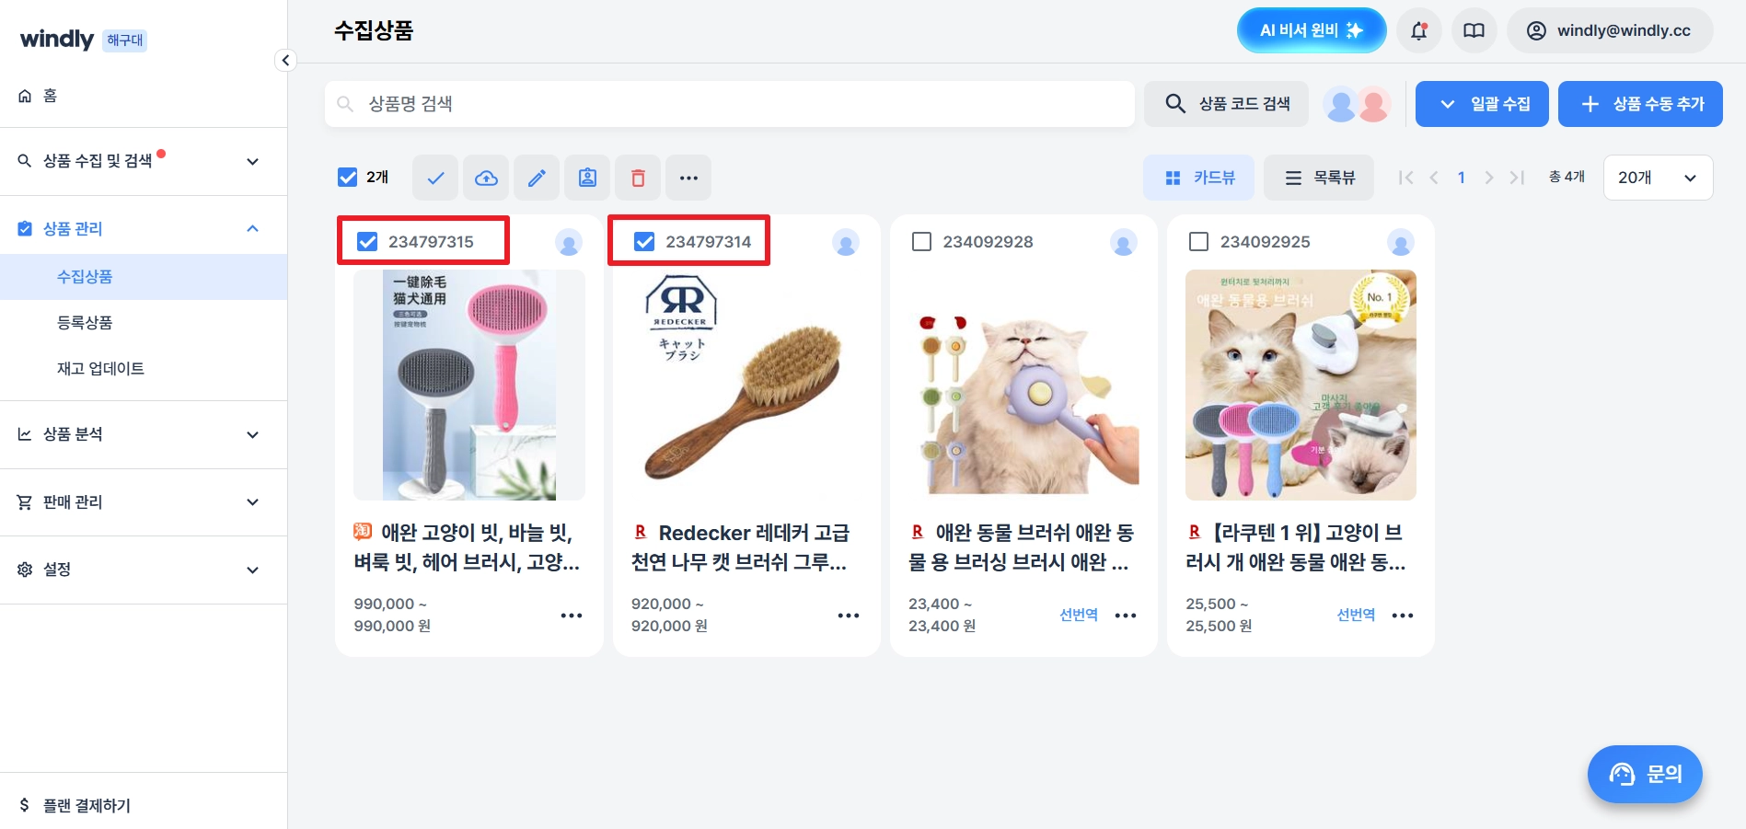
Task: Click the search magnifier in the product name field
Action: click(x=345, y=104)
